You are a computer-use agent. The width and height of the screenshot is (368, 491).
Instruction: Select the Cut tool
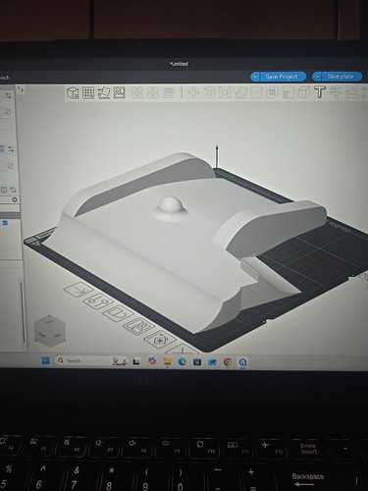[x=256, y=93]
